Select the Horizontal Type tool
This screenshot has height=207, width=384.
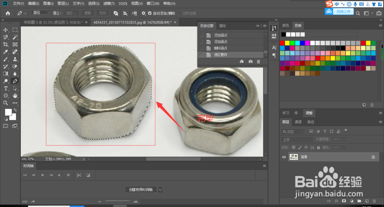[x=5, y=88]
